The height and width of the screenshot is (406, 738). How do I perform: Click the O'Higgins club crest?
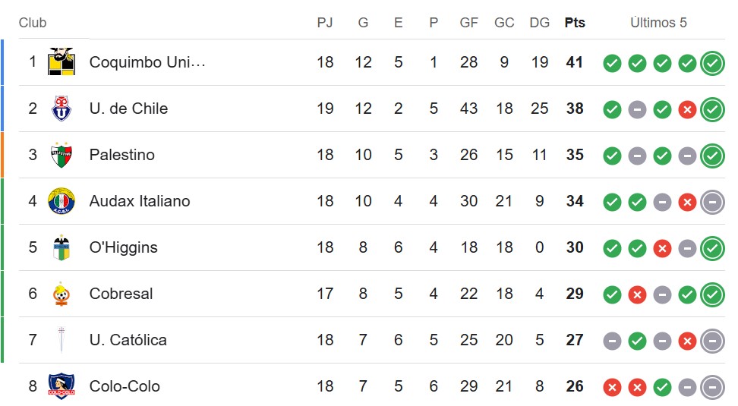tap(61, 247)
